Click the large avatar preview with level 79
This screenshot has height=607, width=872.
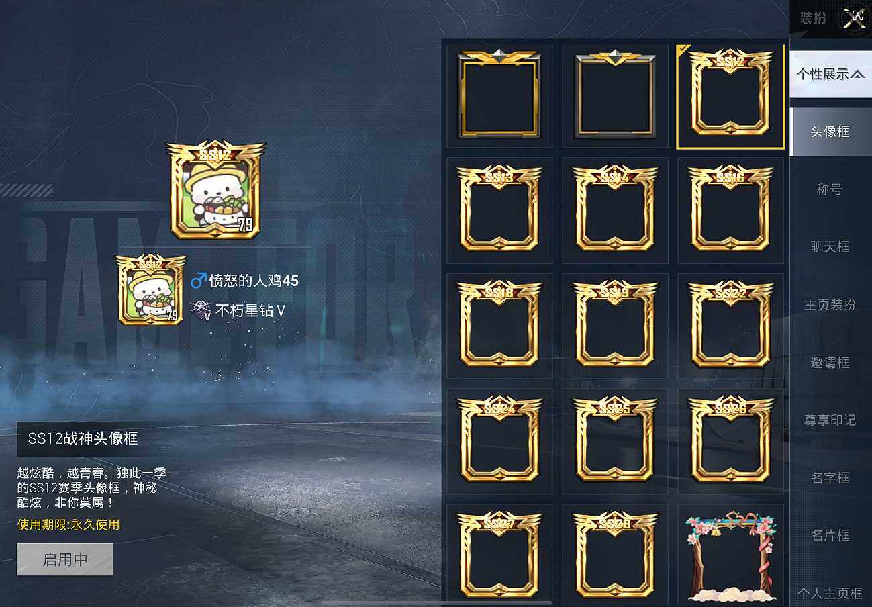point(215,191)
